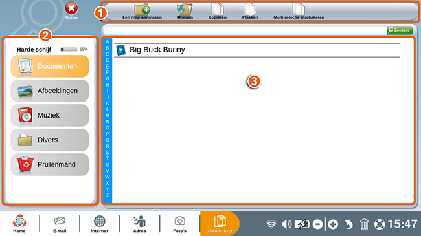Click the Zoeken search button
This screenshot has height=236, width=421.
[400, 30]
